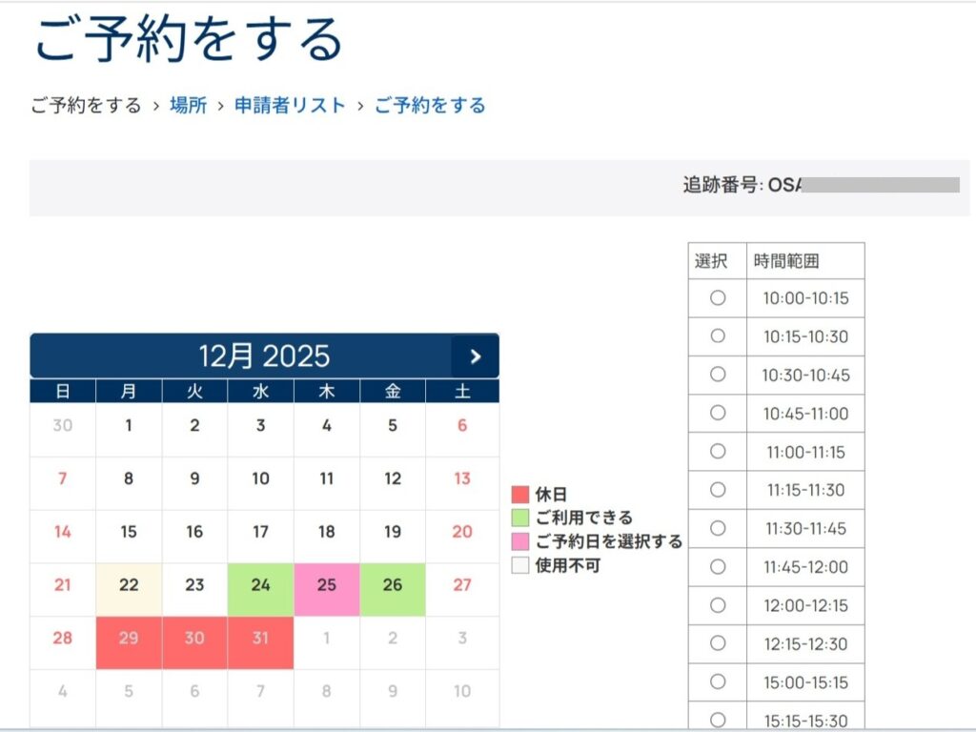Screen dimensions: 976x732
Task: Select the 10:15-10:30 time slot radio
Action: point(718,336)
